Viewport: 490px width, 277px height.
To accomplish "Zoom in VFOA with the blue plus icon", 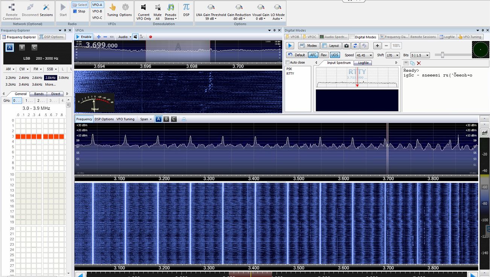I will coord(99,37).
